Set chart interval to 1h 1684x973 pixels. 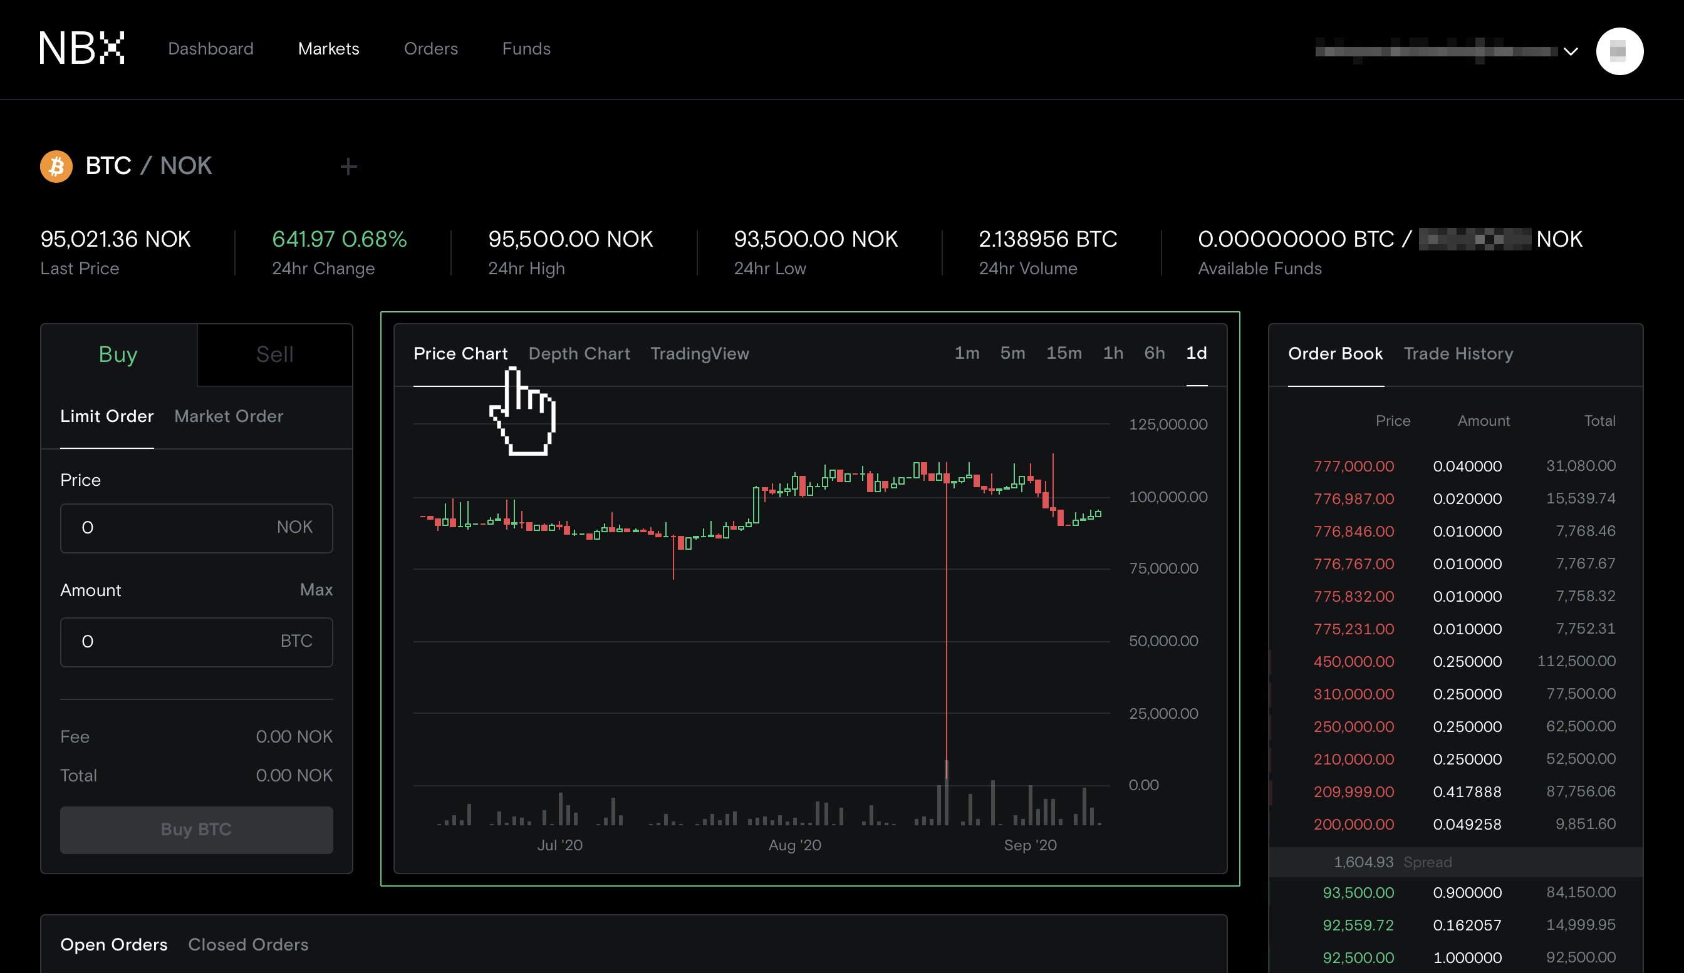(x=1113, y=353)
